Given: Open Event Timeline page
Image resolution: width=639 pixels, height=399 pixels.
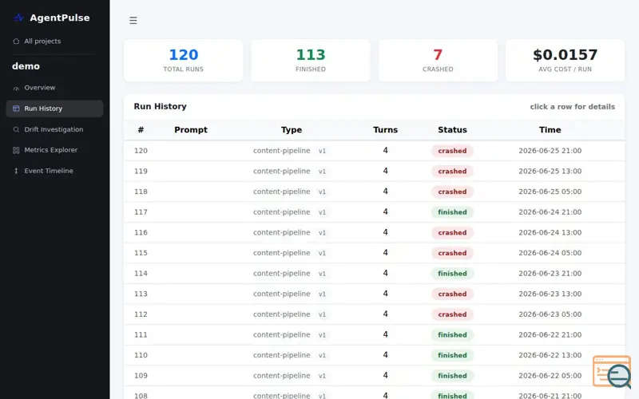Looking at the screenshot, I should 54,171.
